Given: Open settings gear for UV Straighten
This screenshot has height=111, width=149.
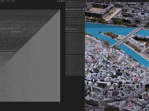Looking at the screenshot, I should [x=84, y=41].
